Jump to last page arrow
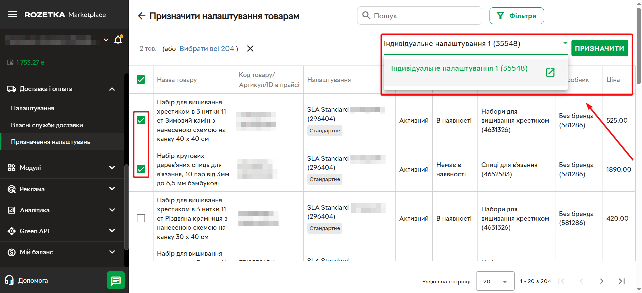The height and width of the screenshot is (293, 642). (622, 281)
